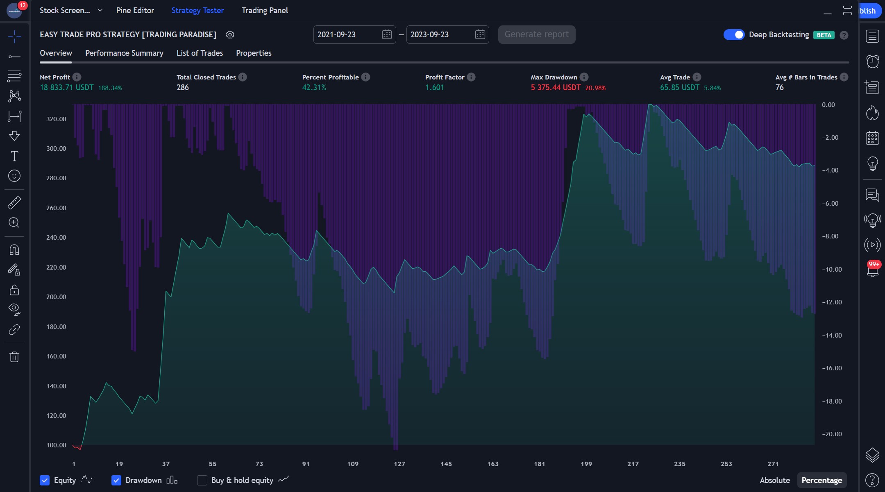This screenshot has width=885, height=492.
Task: Open the emoji icons tool
Action: coord(14,176)
